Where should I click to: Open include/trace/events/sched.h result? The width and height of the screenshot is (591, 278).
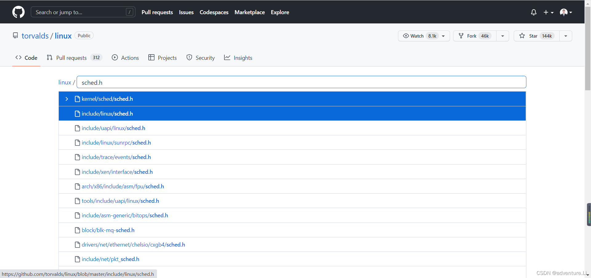pos(292,157)
